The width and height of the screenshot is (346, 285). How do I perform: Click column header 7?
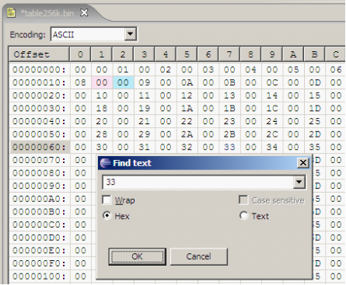click(x=229, y=54)
